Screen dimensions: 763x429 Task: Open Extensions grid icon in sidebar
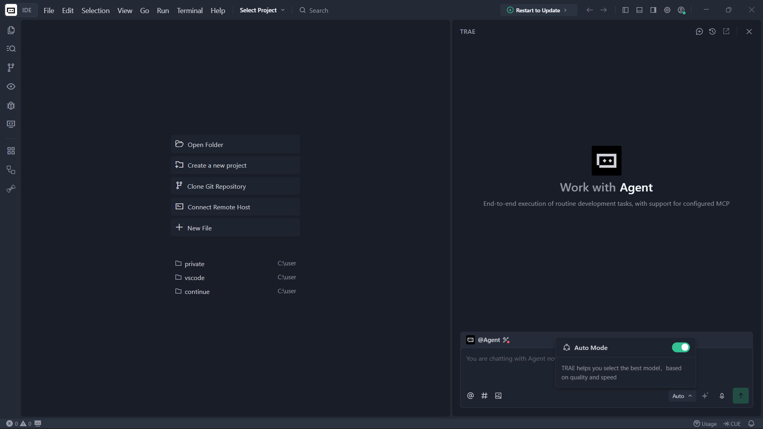pos(11,151)
